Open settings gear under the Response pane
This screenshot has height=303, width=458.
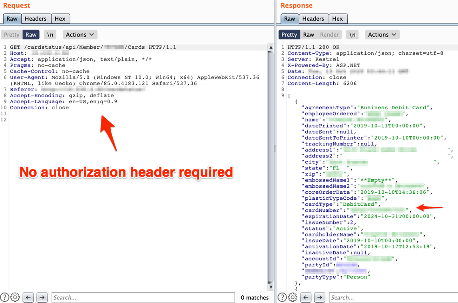point(293,297)
